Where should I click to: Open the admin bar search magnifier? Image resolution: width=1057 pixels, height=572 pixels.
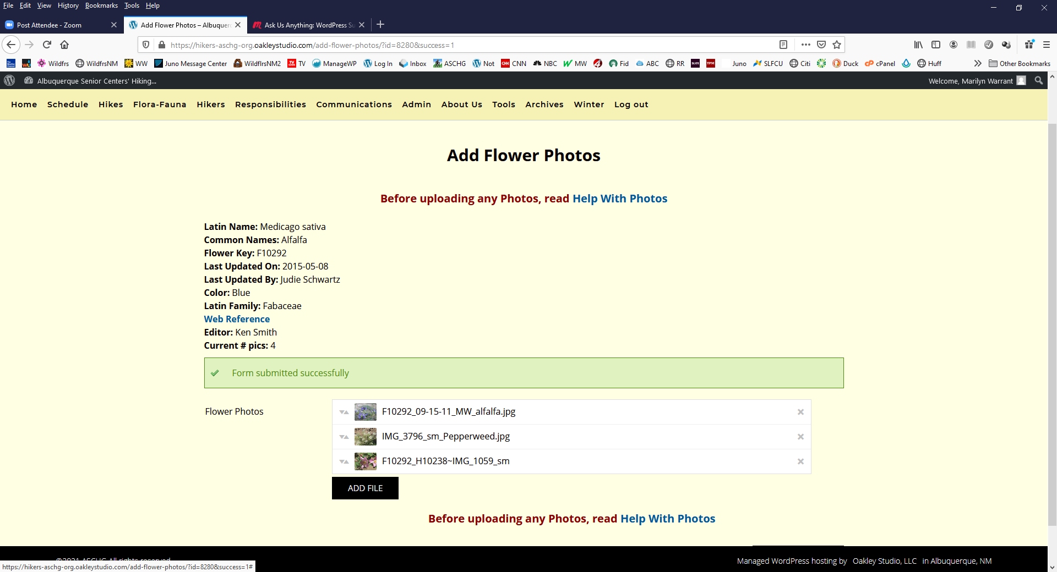click(1039, 81)
